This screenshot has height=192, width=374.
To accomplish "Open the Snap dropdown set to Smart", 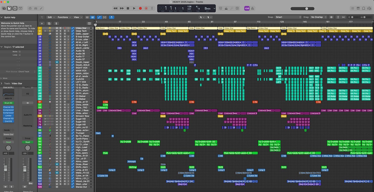I will click(288, 17).
